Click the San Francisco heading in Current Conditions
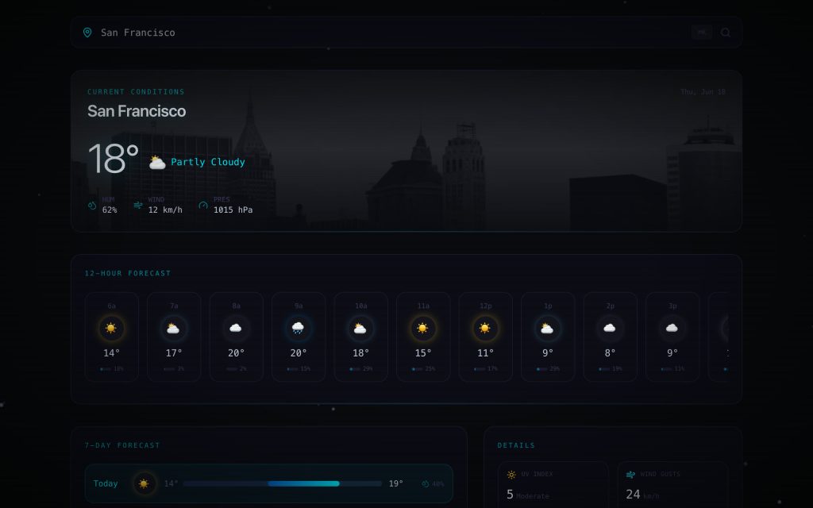This screenshot has width=813, height=508. pos(137,111)
